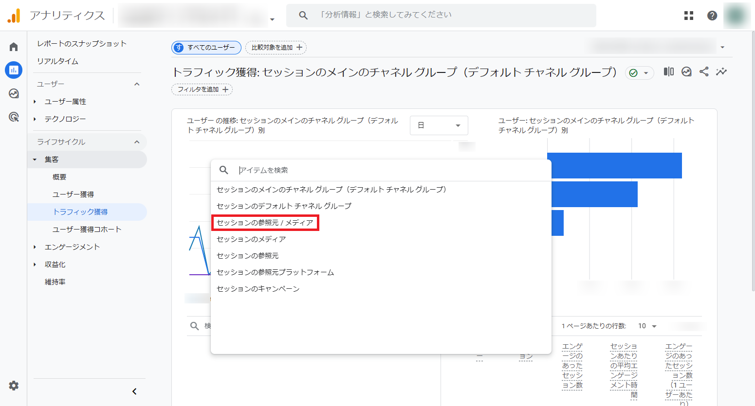Click the share report icon
755x406 pixels.
point(704,72)
